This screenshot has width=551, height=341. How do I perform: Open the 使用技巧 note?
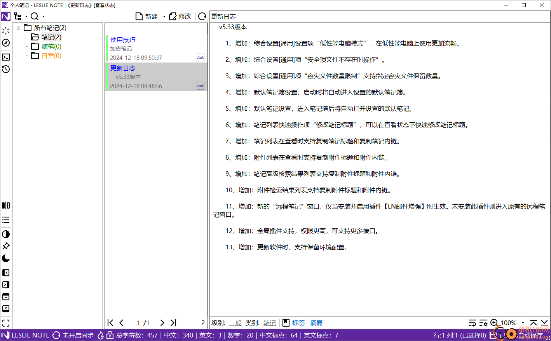coord(123,40)
